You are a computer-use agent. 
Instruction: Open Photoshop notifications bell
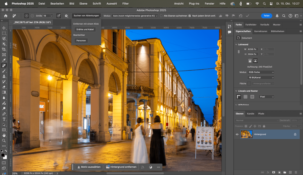click(x=277, y=16)
